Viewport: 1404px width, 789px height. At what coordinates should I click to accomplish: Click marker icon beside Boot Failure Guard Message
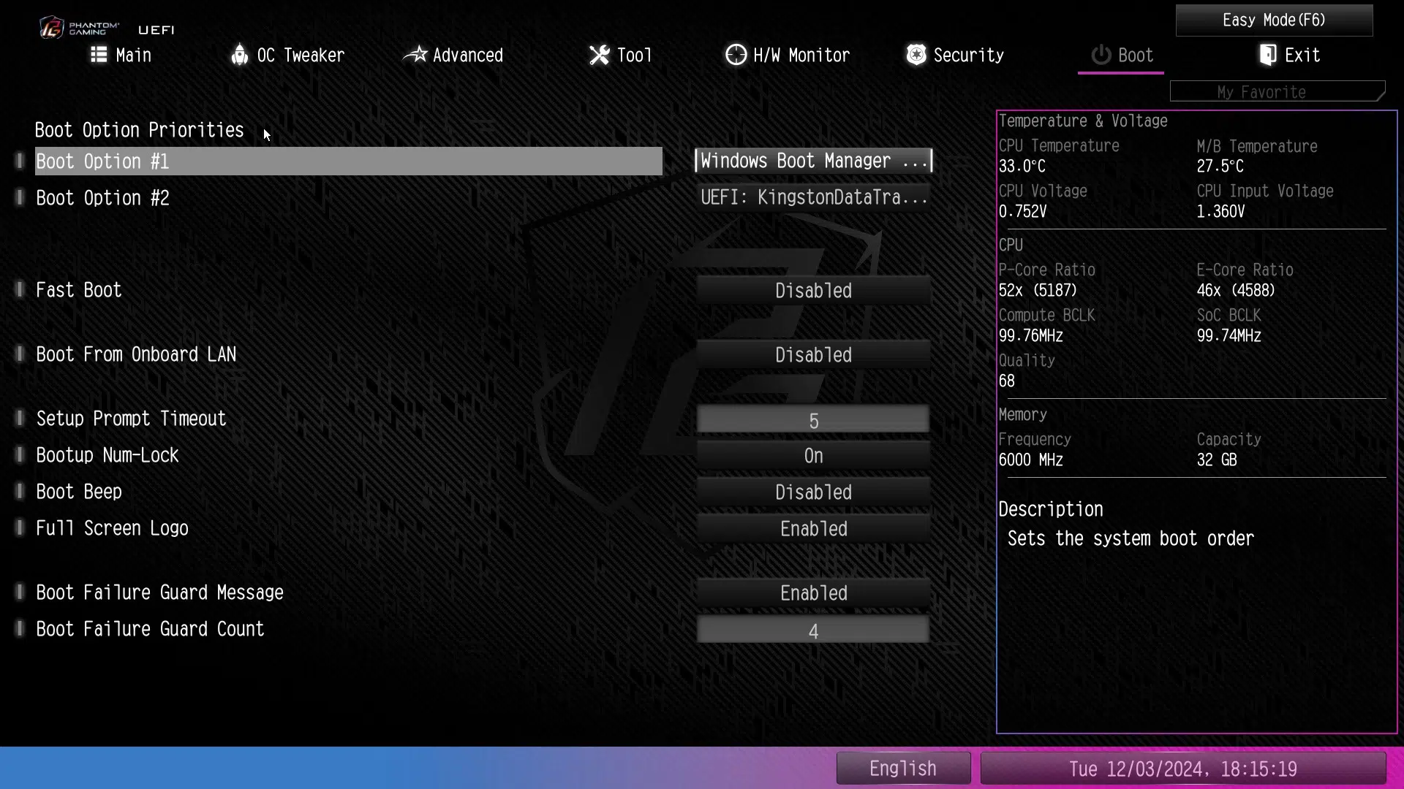20,592
